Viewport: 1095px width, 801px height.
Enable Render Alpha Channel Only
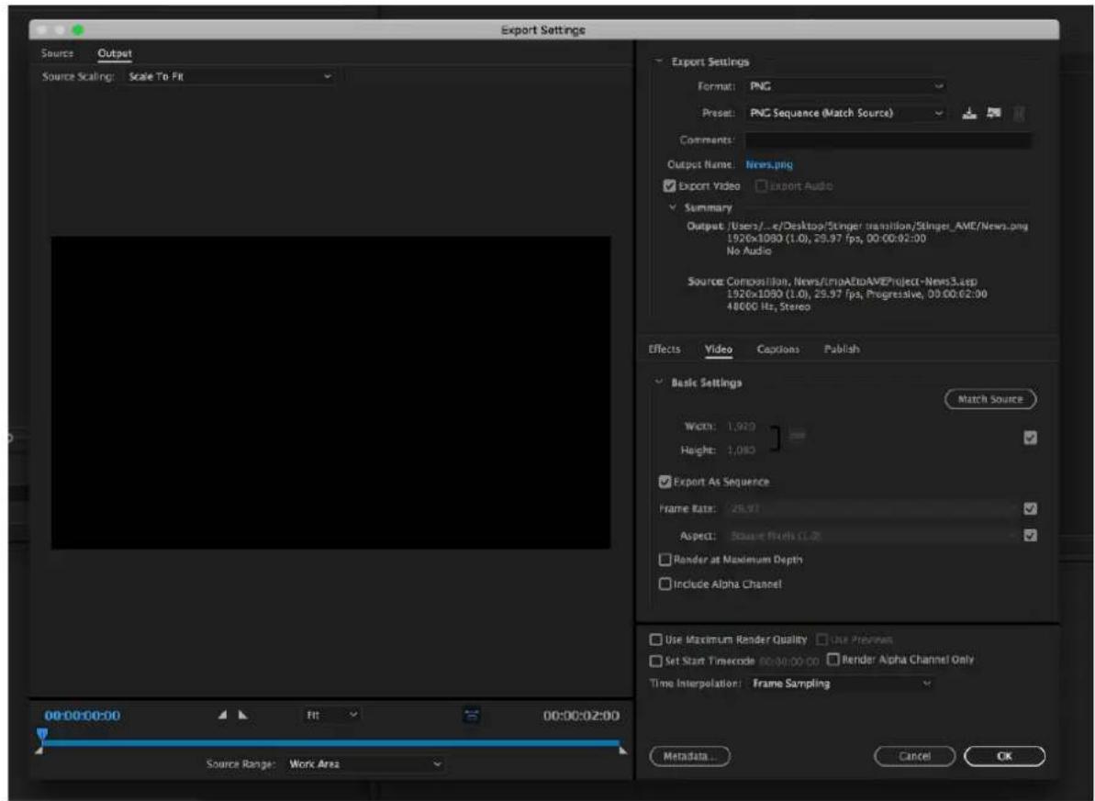[832, 659]
